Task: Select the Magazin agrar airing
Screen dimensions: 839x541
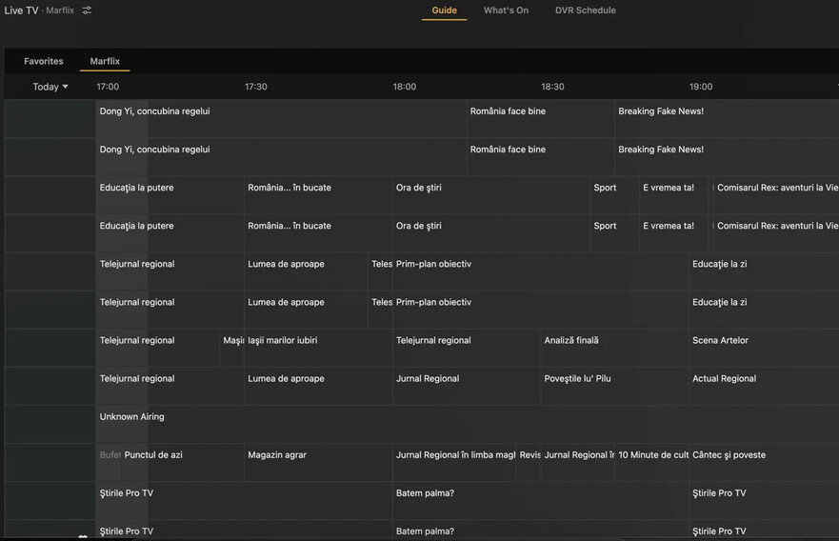Action: coord(318,462)
